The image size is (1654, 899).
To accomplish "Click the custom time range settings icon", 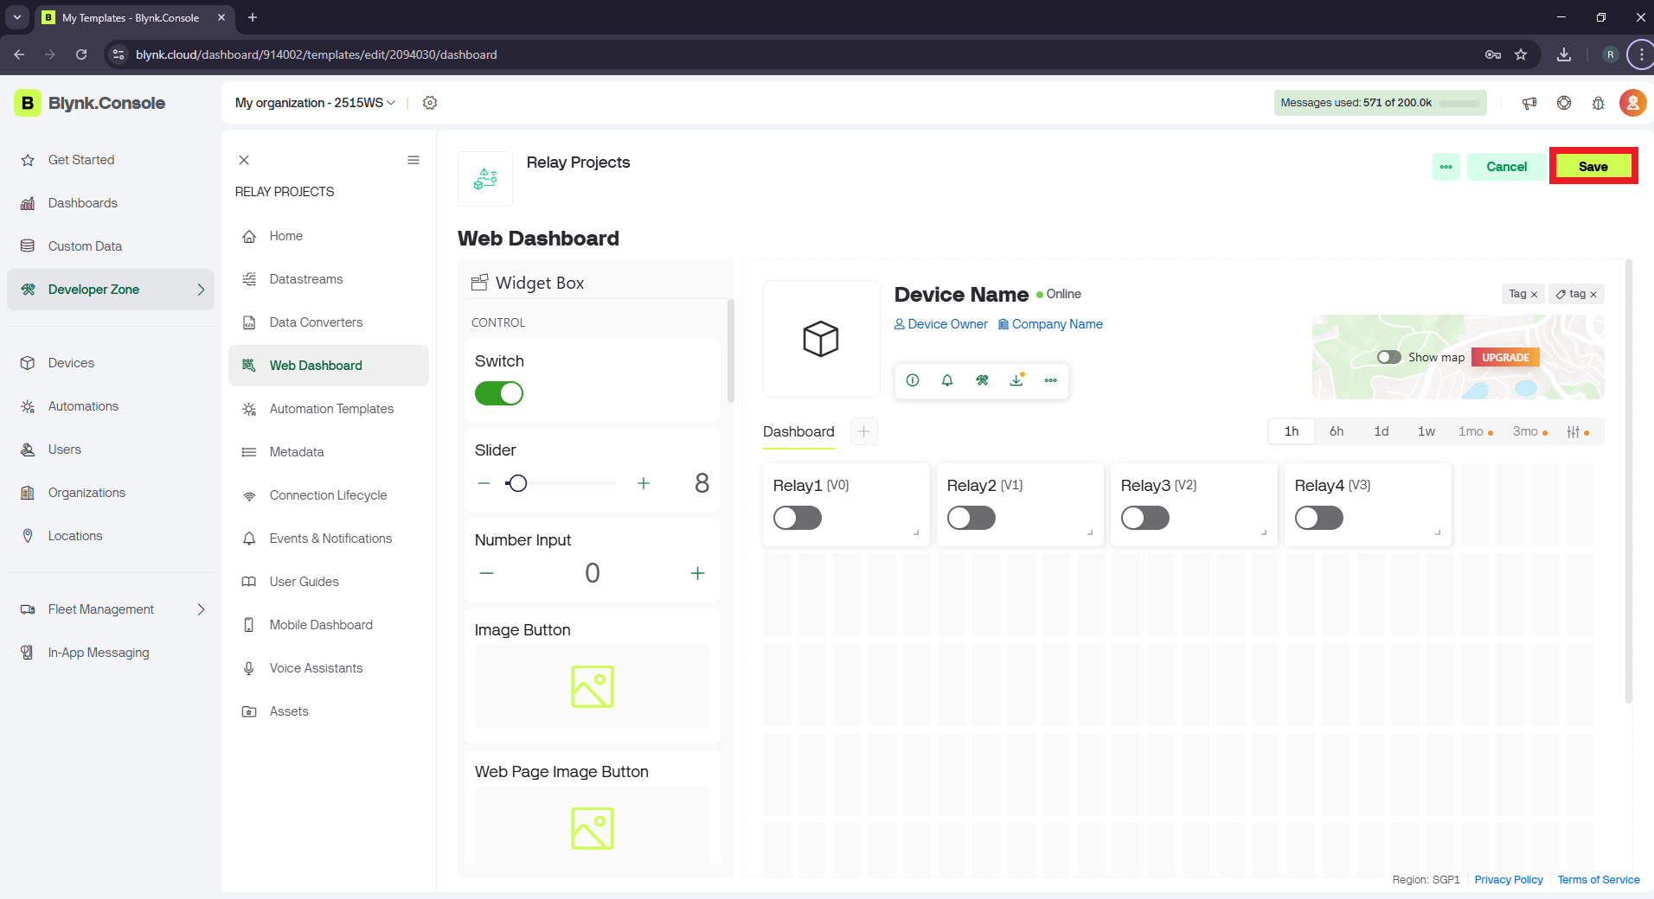I will click(1574, 431).
